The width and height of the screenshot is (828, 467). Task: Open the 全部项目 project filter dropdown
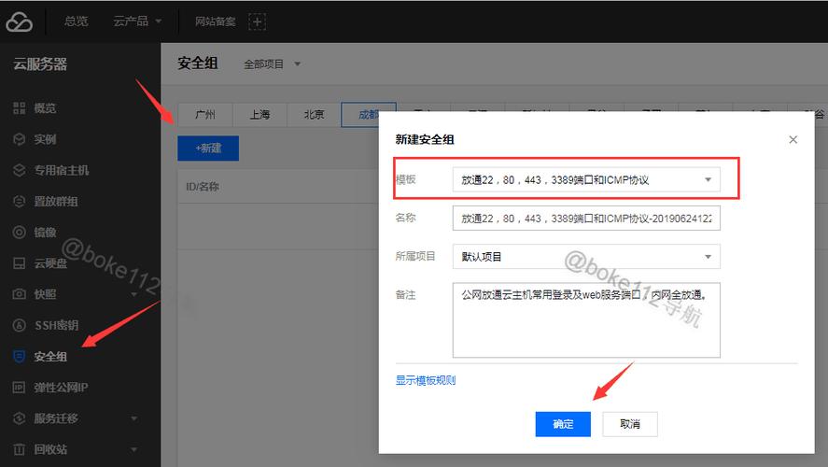point(272,64)
